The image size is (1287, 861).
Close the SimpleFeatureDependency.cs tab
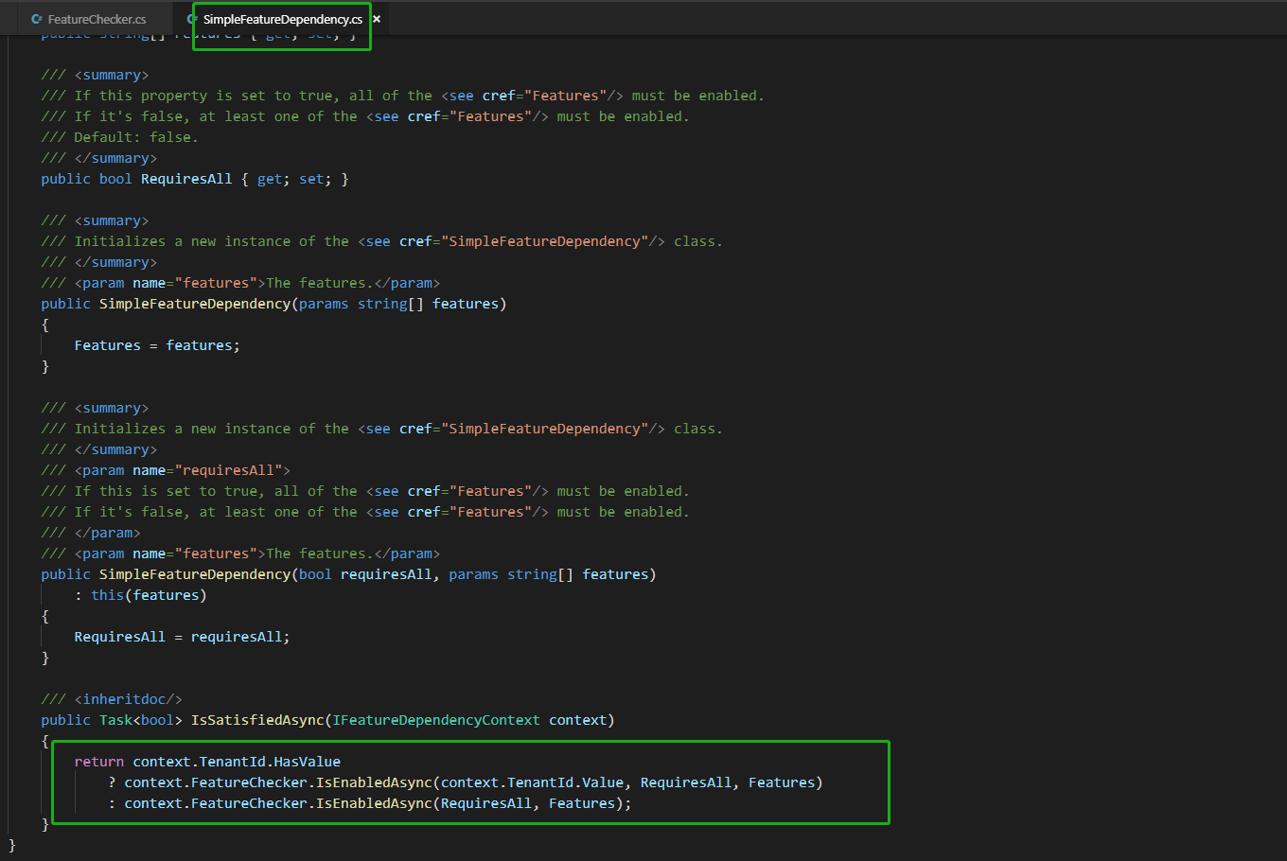click(x=376, y=18)
